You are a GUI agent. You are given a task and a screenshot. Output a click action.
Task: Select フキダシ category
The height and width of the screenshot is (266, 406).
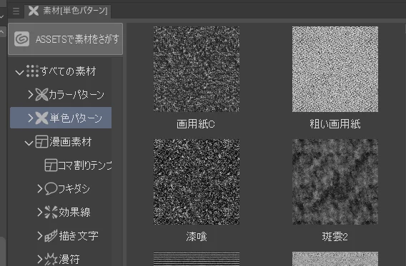click(74, 189)
